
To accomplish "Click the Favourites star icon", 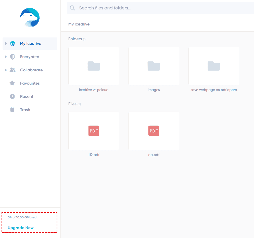I will [12, 83].
